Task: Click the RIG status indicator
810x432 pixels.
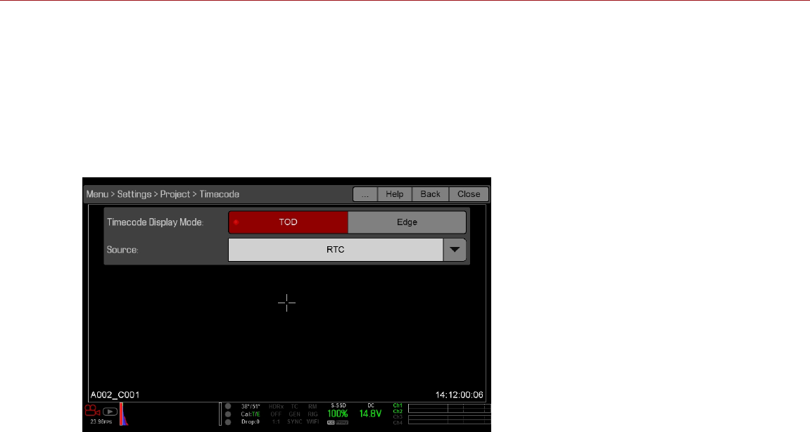Action: tap(312, 414)
